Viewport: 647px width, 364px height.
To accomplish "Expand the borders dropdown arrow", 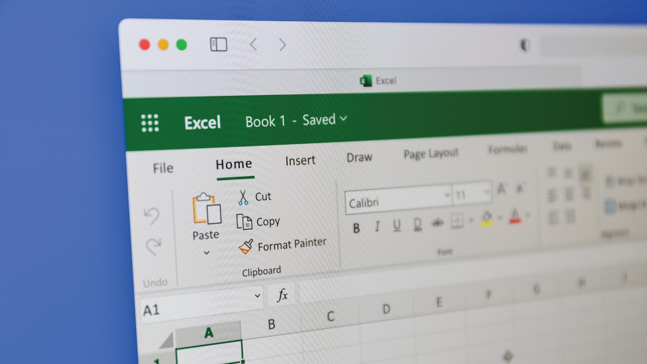I will (x=471, y=220).
